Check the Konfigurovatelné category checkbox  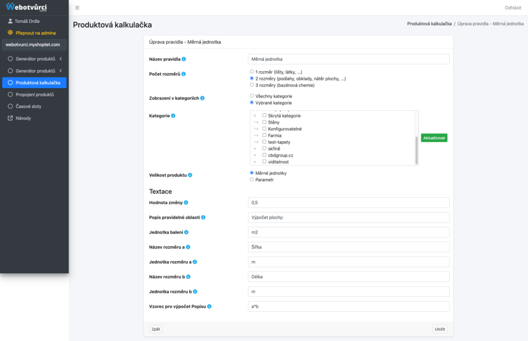pos(265,128)
